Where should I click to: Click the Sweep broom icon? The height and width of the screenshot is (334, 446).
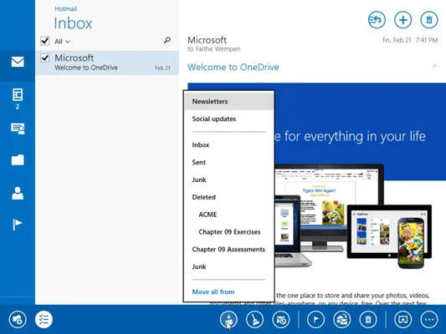click(x=254, y=320)
